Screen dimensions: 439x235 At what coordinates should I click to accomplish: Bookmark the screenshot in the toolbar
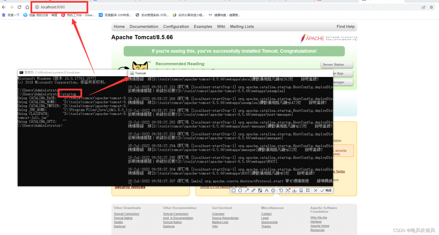tap(308, 191)
